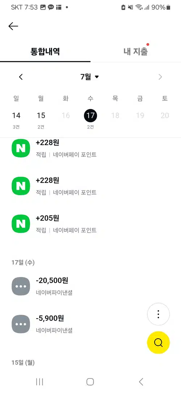This screenshot has width=181, height=393.
Task: Go to previous month with left chevron
Action: (x=21, y=77)
